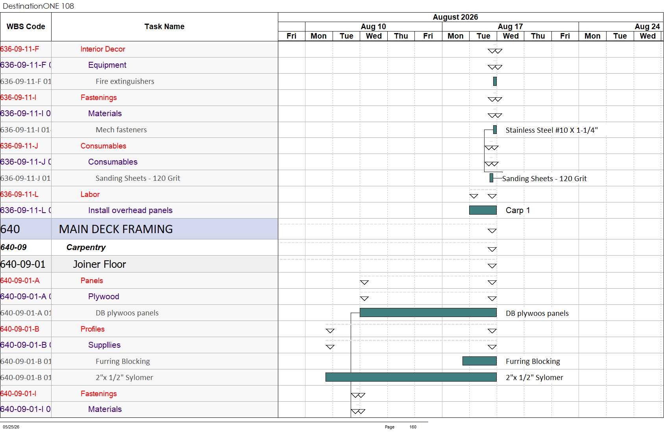Select the MAIN DECK FRAMING row
Viewport: 664px width, 432px height.
click(139, 229)
